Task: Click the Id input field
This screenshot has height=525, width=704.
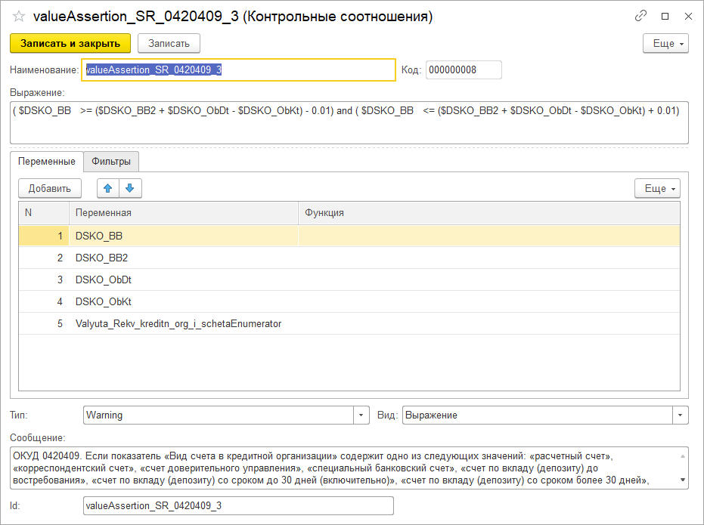Action: [238, 505]
